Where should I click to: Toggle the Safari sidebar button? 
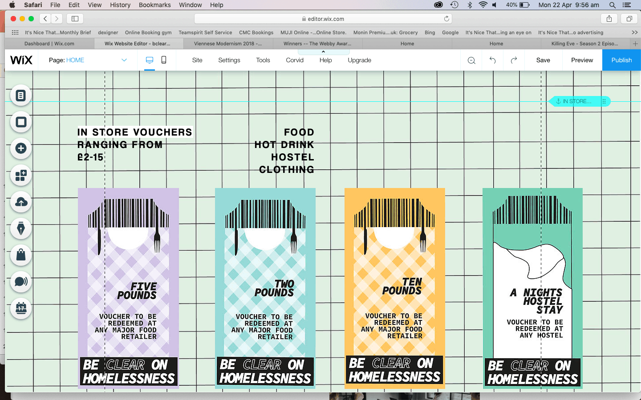(x=75, y=19)
